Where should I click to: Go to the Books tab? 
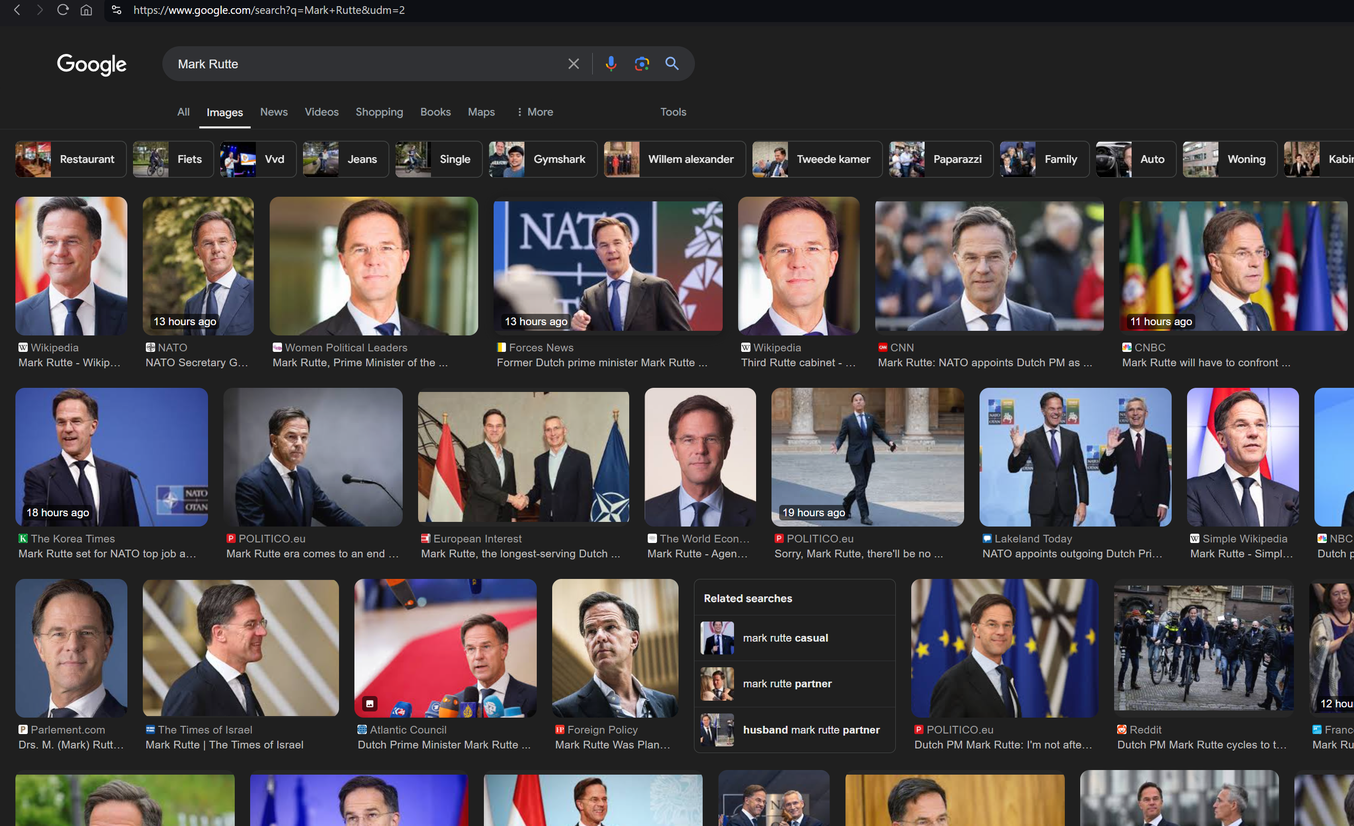tap(435, 112)
